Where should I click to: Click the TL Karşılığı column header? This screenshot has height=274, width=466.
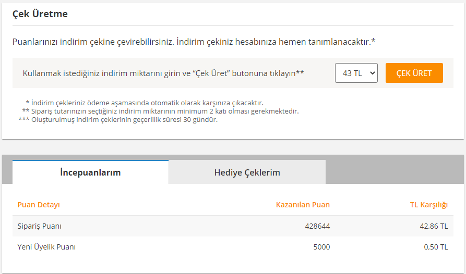(428, 205)
